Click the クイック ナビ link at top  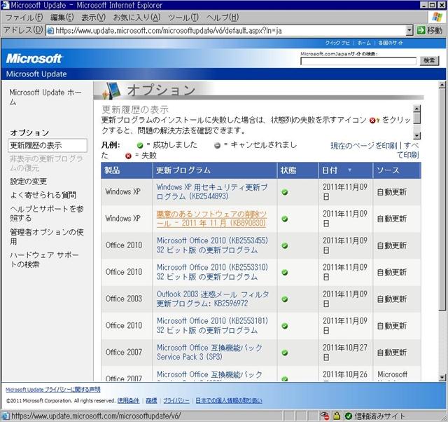tap(337, 43)
